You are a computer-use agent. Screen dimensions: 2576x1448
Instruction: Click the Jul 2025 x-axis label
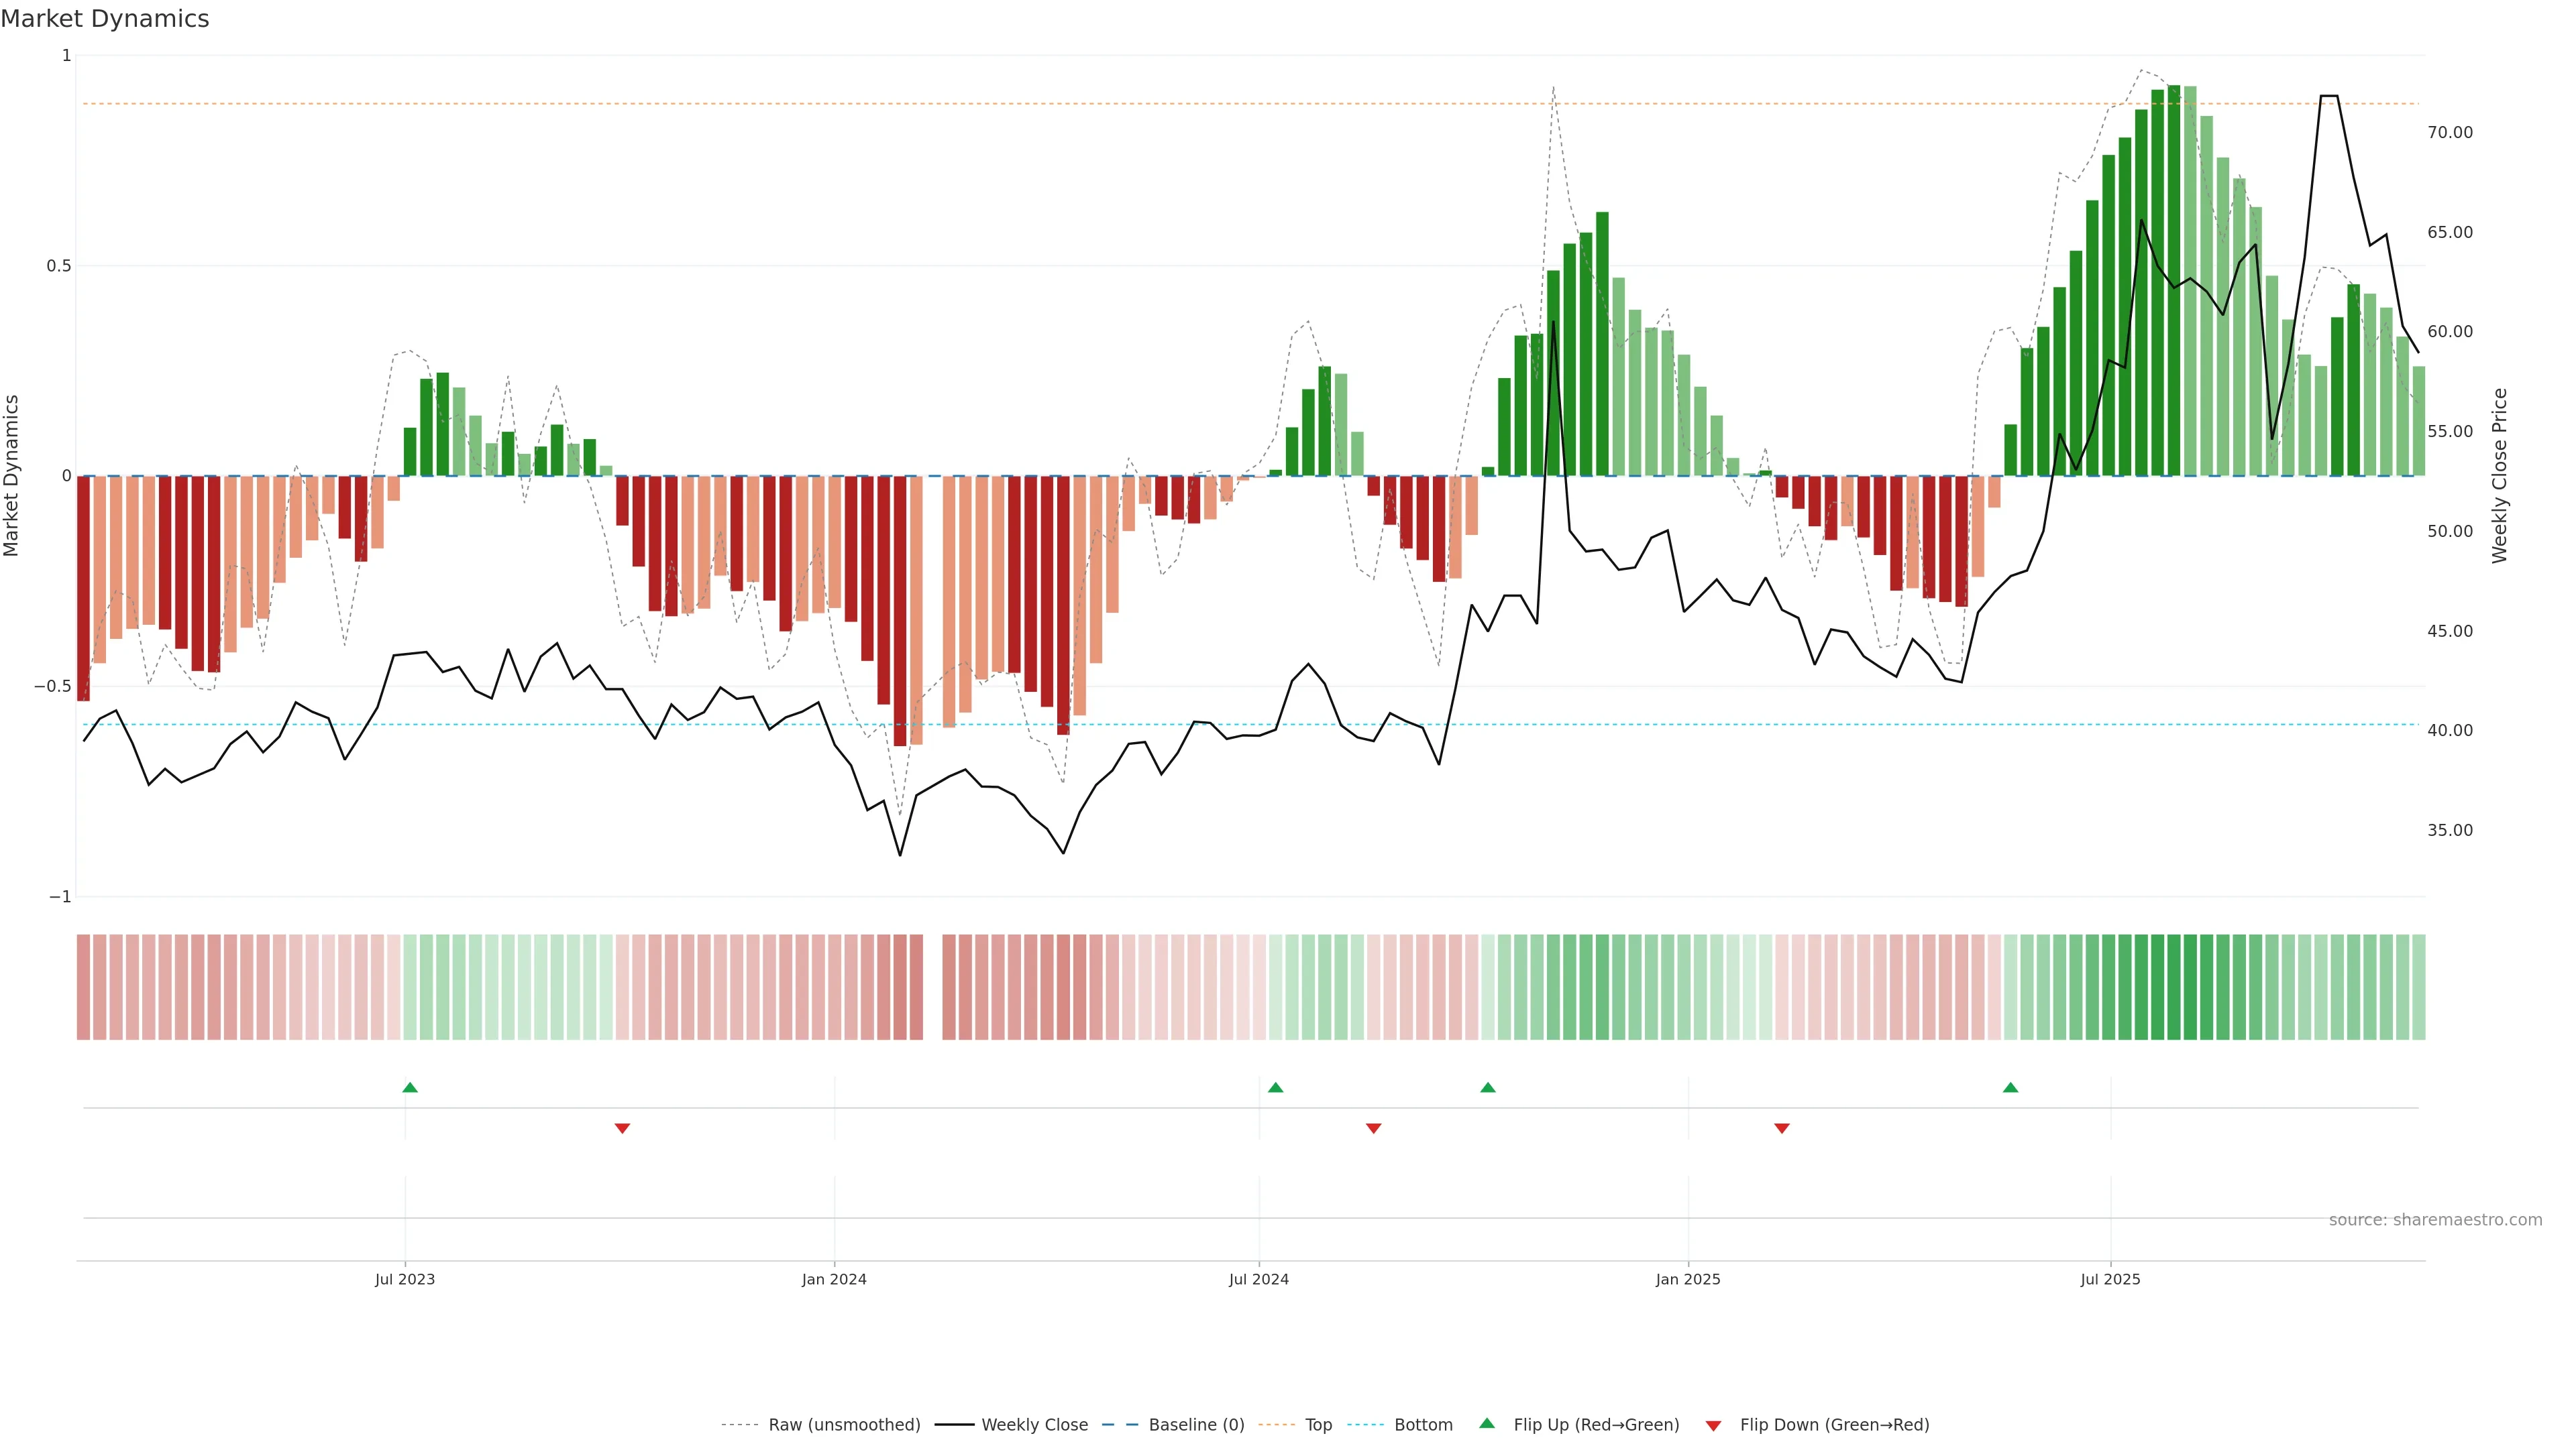click(2110, 1279)
